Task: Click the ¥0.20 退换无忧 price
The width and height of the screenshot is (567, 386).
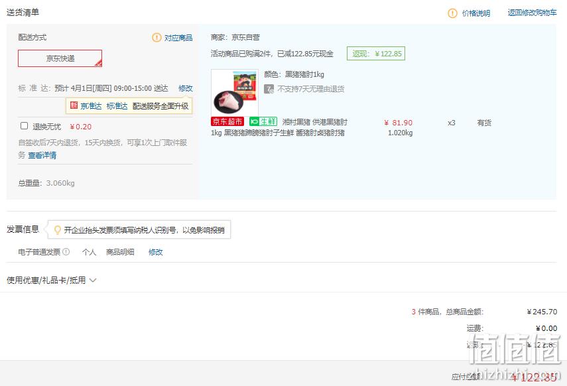Action: [81, 127]
